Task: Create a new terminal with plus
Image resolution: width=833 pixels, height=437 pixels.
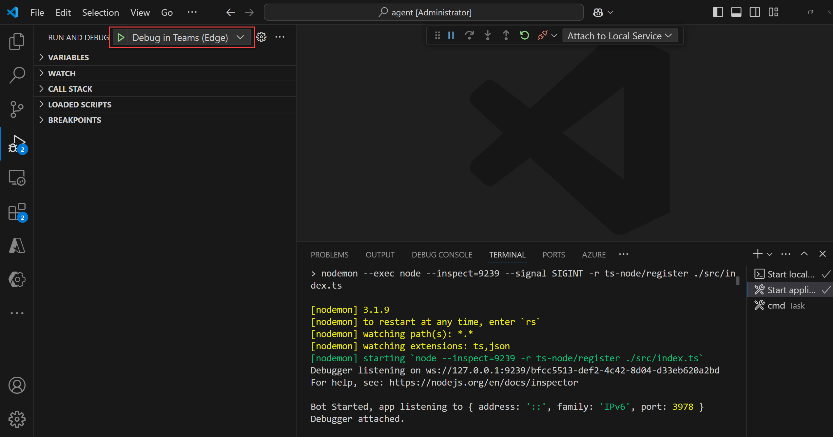Action: 757,254
